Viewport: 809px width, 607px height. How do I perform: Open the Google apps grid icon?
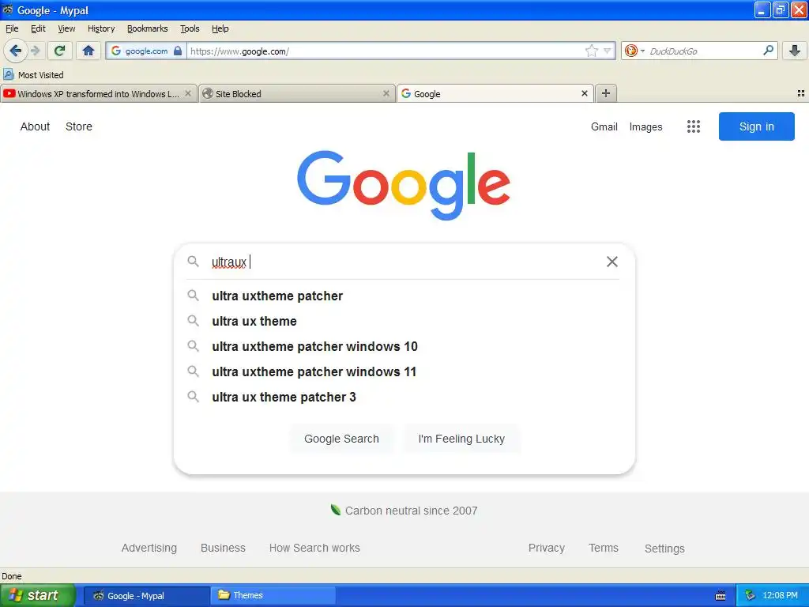pyautogui.click(x=694, y=126)
